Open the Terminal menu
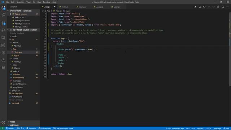 click(47, 2)
